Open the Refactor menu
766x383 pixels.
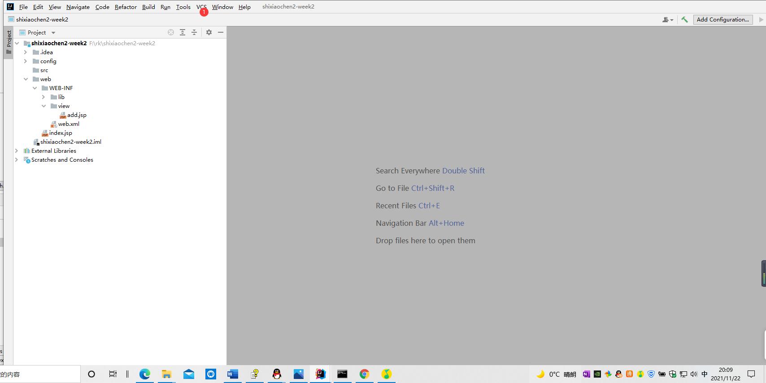pyautogui.click(x=126, y=7)
